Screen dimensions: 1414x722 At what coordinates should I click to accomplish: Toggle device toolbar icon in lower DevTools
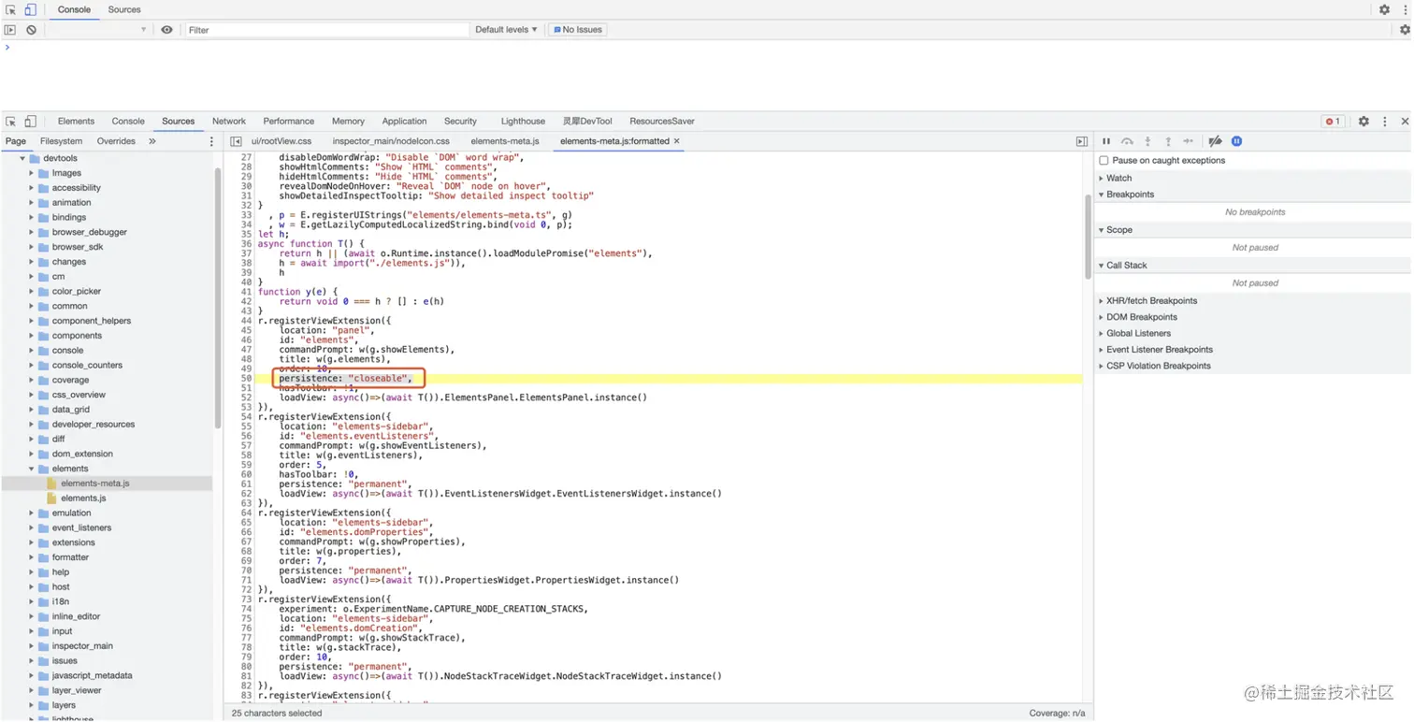click(x=30, y=122)
